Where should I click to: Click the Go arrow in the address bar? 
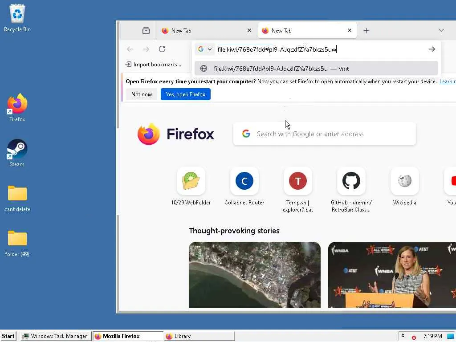(x=432, y=49)
